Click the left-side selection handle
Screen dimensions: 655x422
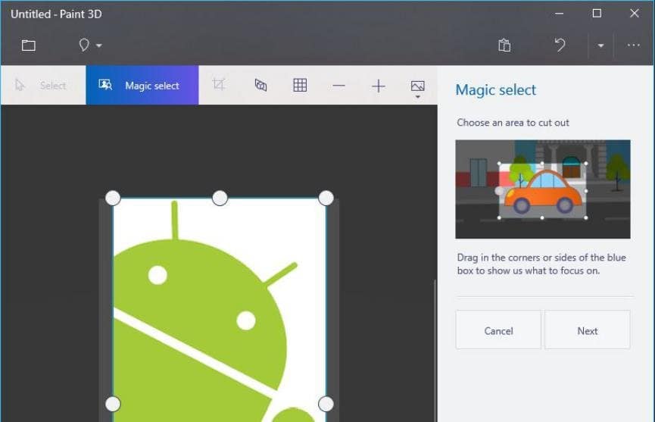coord(113,404)
